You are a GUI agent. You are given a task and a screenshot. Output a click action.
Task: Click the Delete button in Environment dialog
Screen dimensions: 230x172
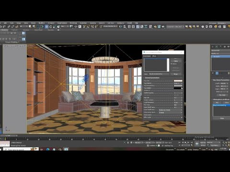point(176,61)
